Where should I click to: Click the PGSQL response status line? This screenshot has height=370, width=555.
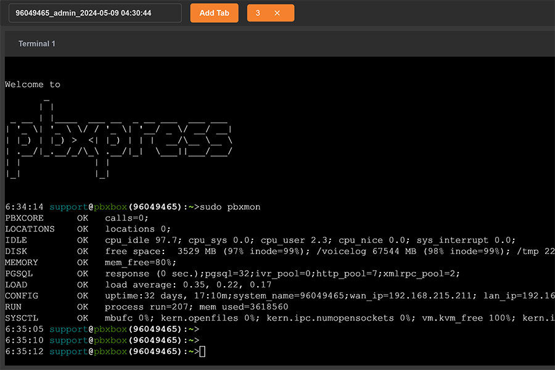(x=154, y=273)
